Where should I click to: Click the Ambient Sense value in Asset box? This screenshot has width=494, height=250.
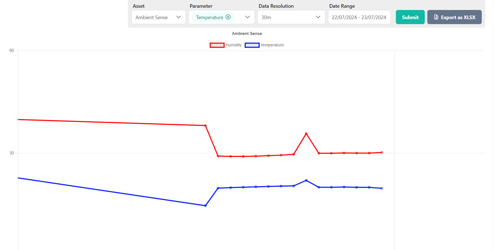(152, 17)
